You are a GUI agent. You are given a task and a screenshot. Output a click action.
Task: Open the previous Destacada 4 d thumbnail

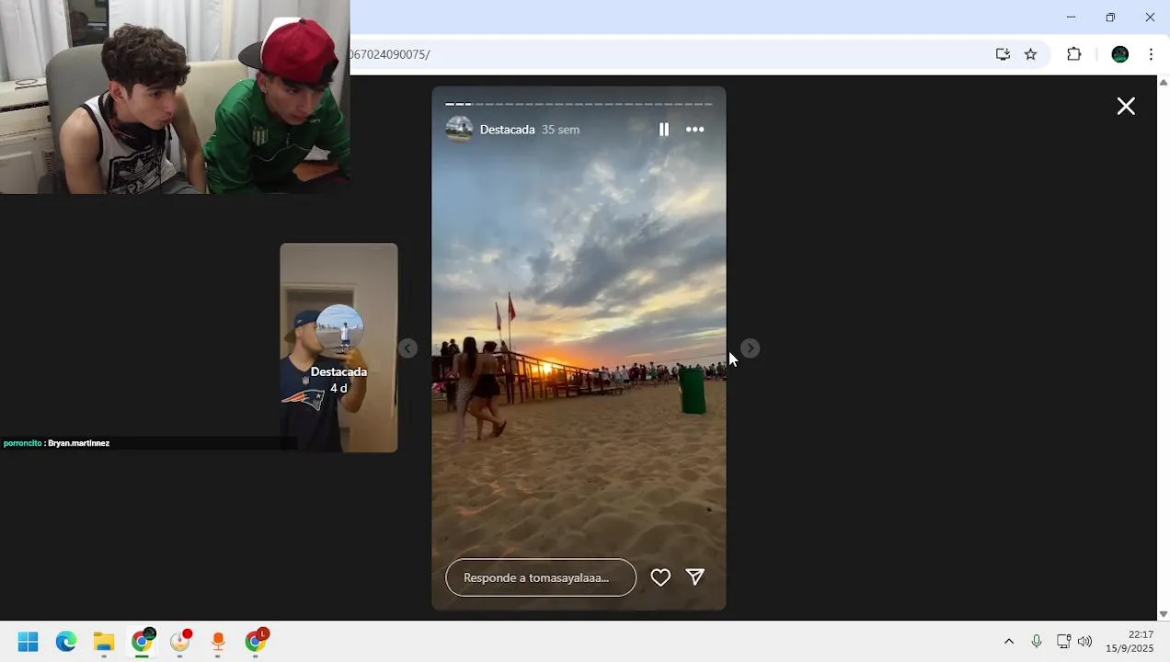(x=338, y=348)
